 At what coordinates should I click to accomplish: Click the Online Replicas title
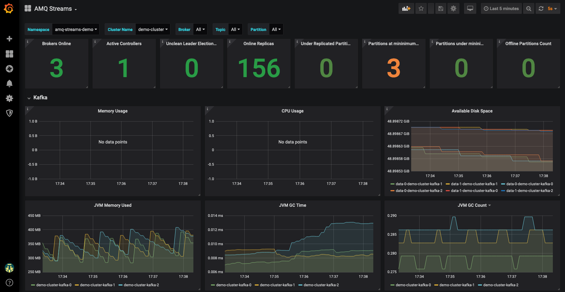[259, 44]
